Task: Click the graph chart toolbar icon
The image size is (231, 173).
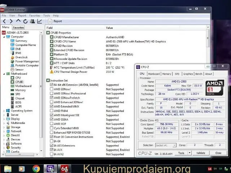Action: [39, 21]
